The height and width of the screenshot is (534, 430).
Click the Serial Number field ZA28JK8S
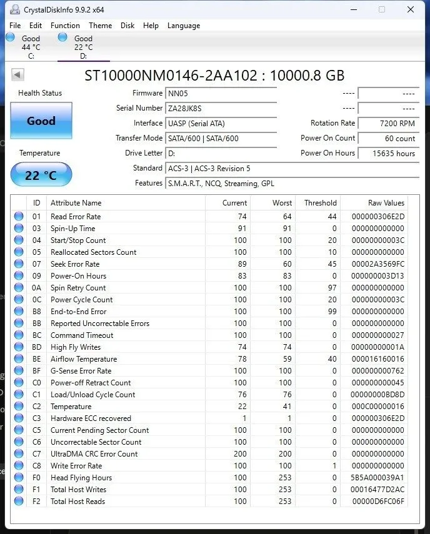[221, 108]
